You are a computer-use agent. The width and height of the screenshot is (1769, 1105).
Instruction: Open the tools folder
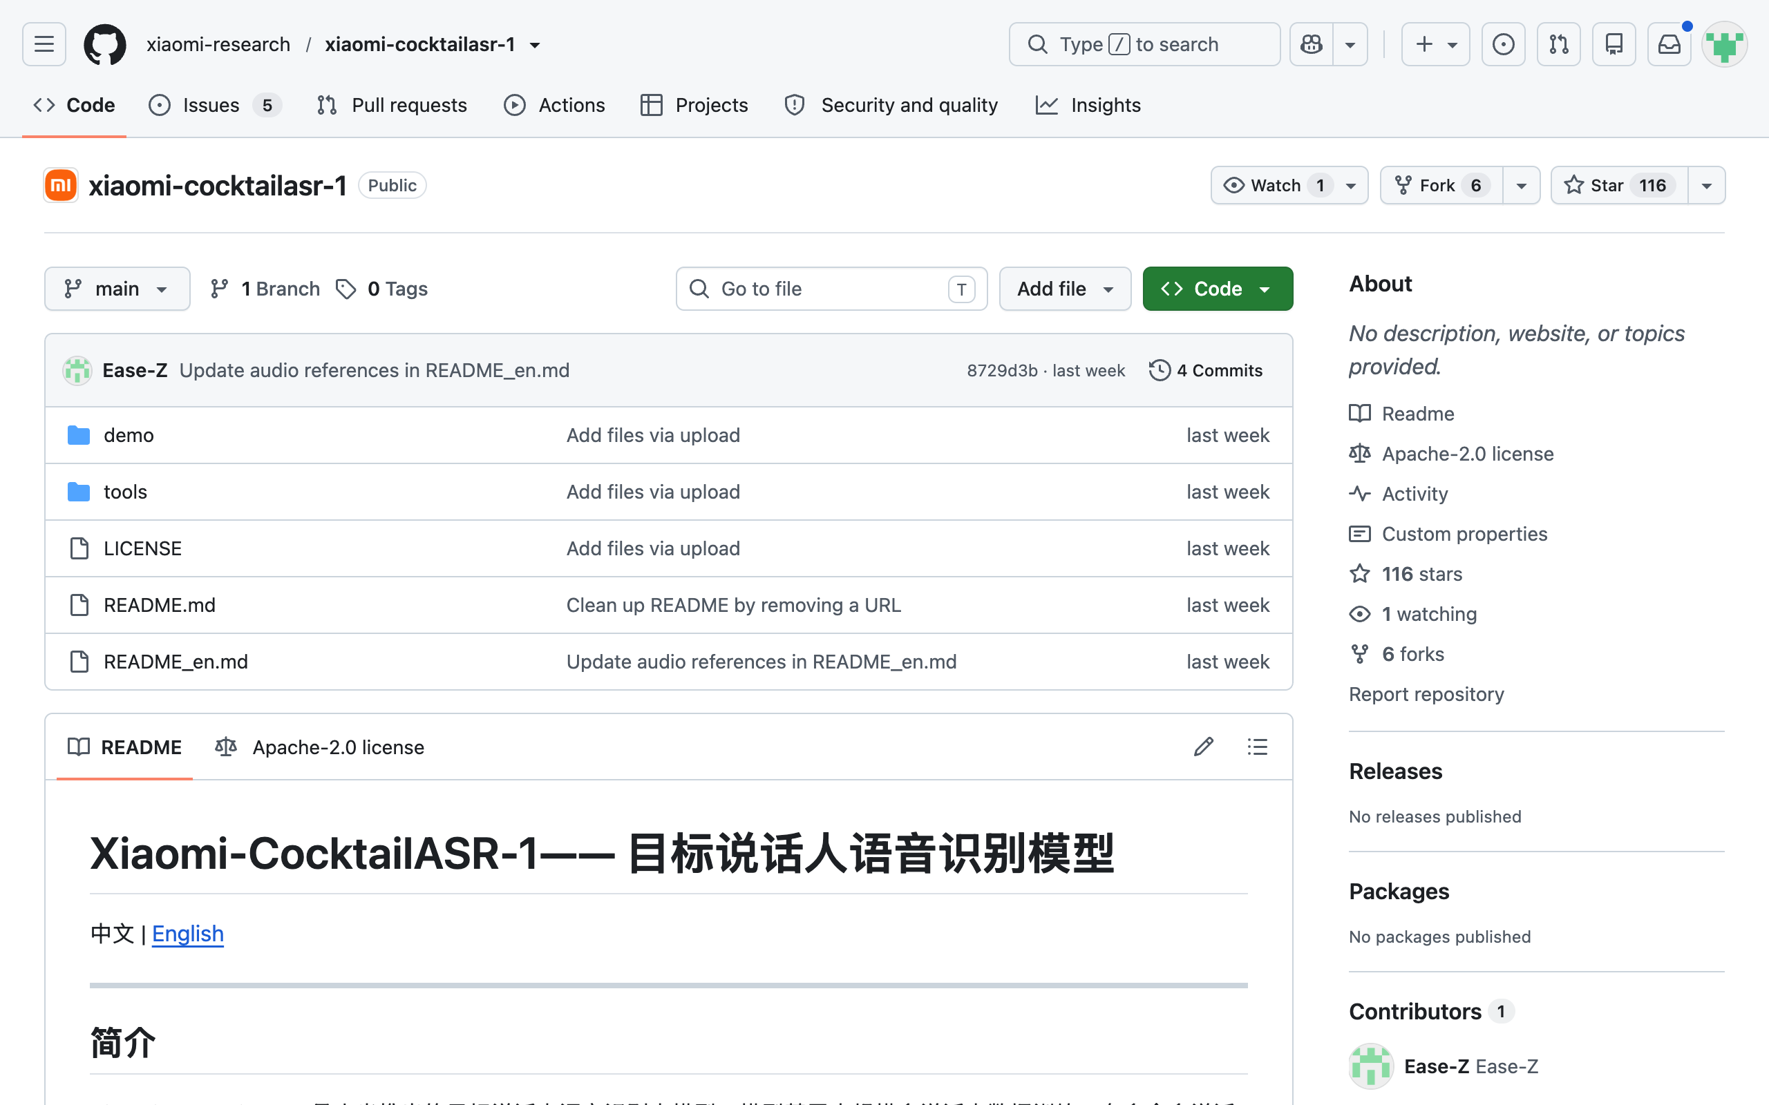point(125,492)
